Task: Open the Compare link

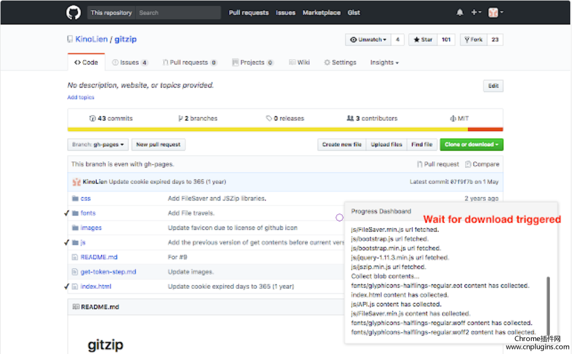Action: (482, 164)
